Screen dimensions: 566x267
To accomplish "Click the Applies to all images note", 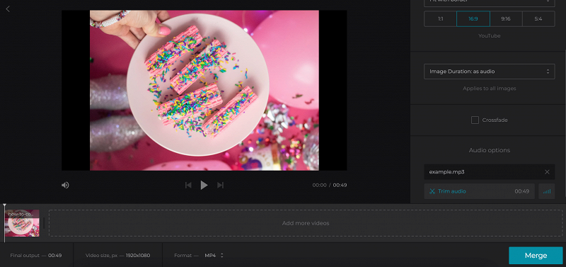I will (489, 89).
